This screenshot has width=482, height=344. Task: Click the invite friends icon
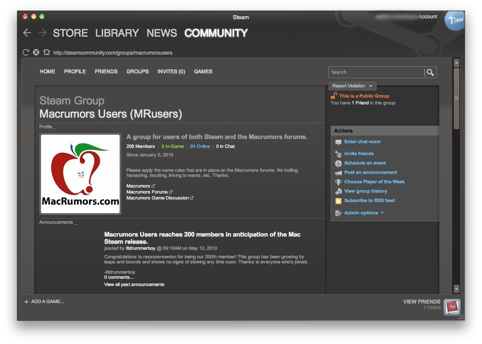tap(338, 154)
